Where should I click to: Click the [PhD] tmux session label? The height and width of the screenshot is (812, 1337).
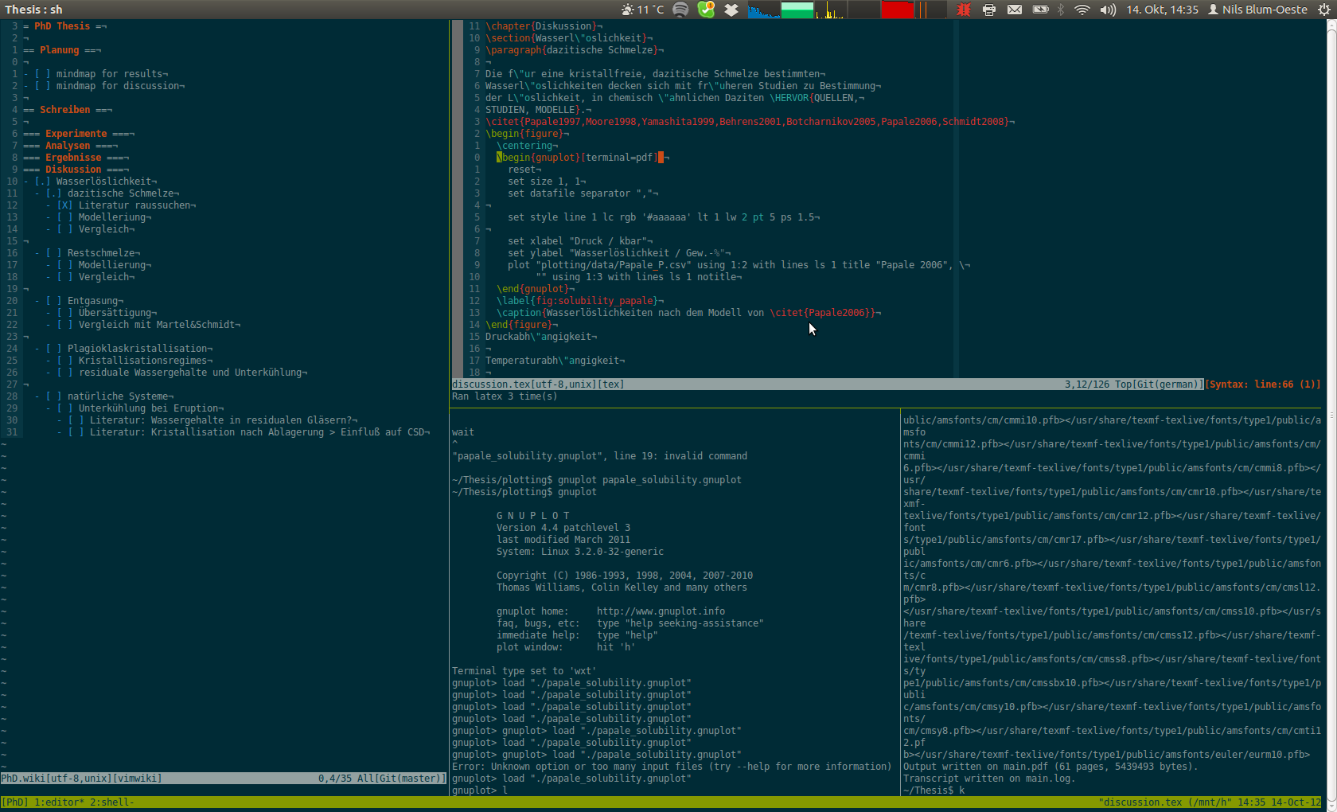coord(15,802)
